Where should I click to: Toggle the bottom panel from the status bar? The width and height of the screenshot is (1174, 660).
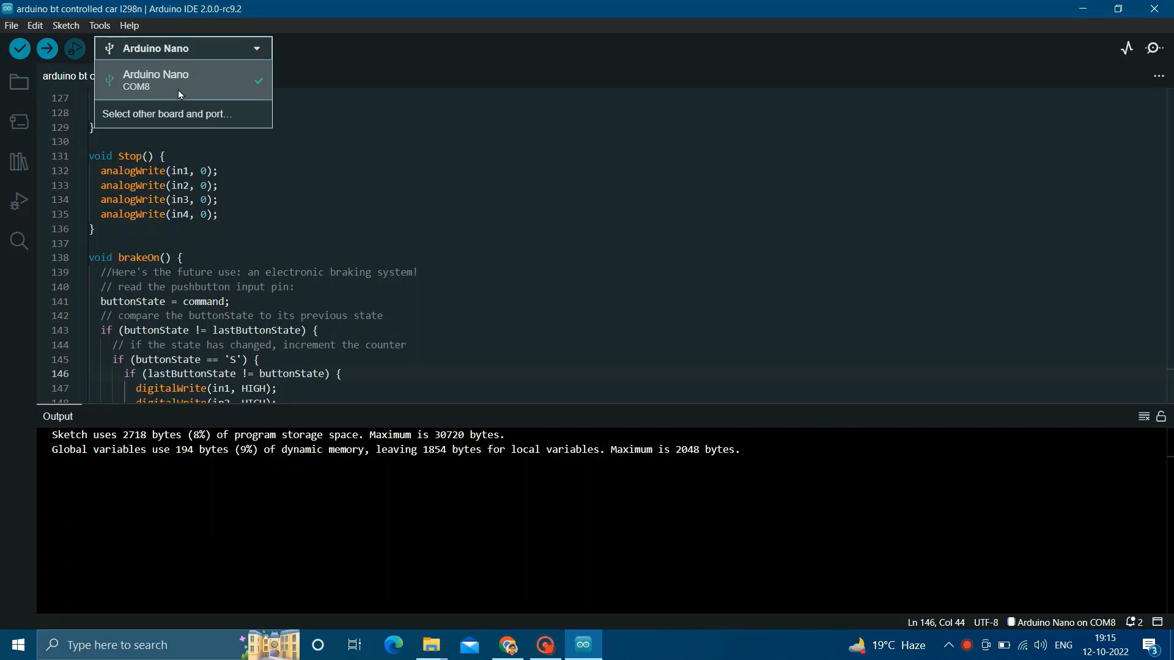[1158, 622]
